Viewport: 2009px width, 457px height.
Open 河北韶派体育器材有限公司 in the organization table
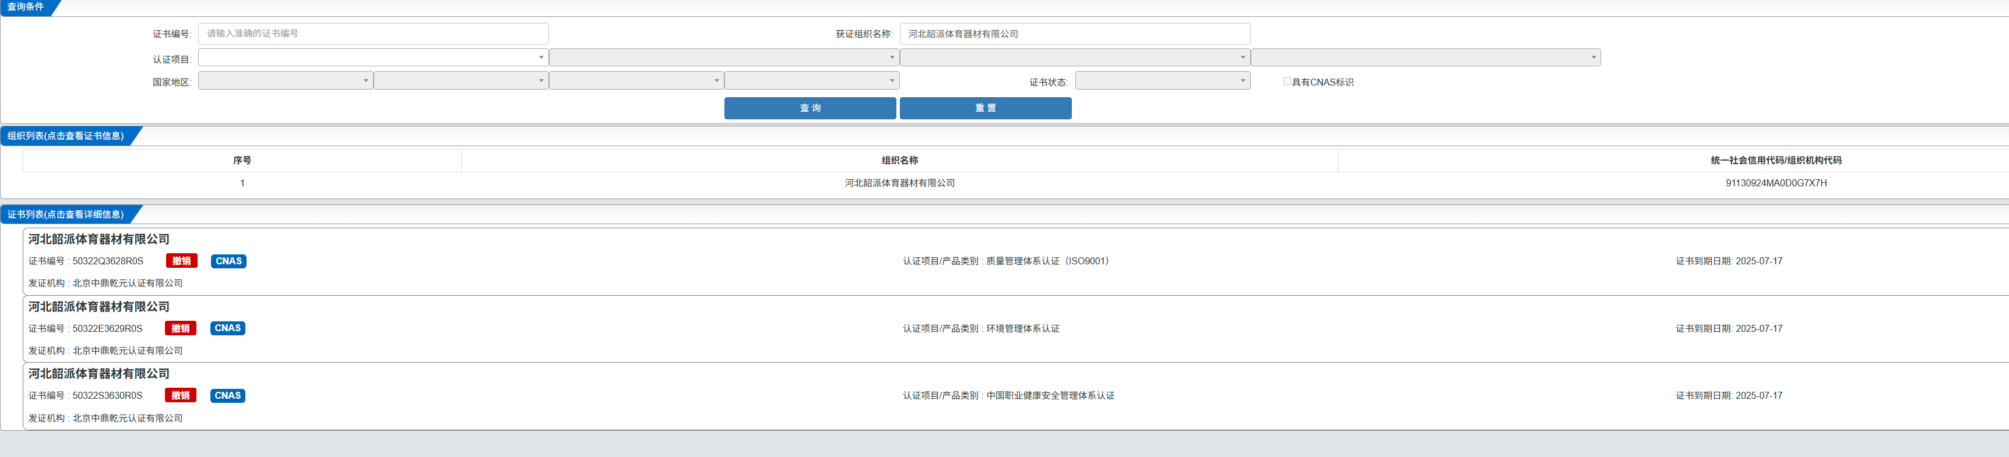pyautogui.click(x=900, y=183)
